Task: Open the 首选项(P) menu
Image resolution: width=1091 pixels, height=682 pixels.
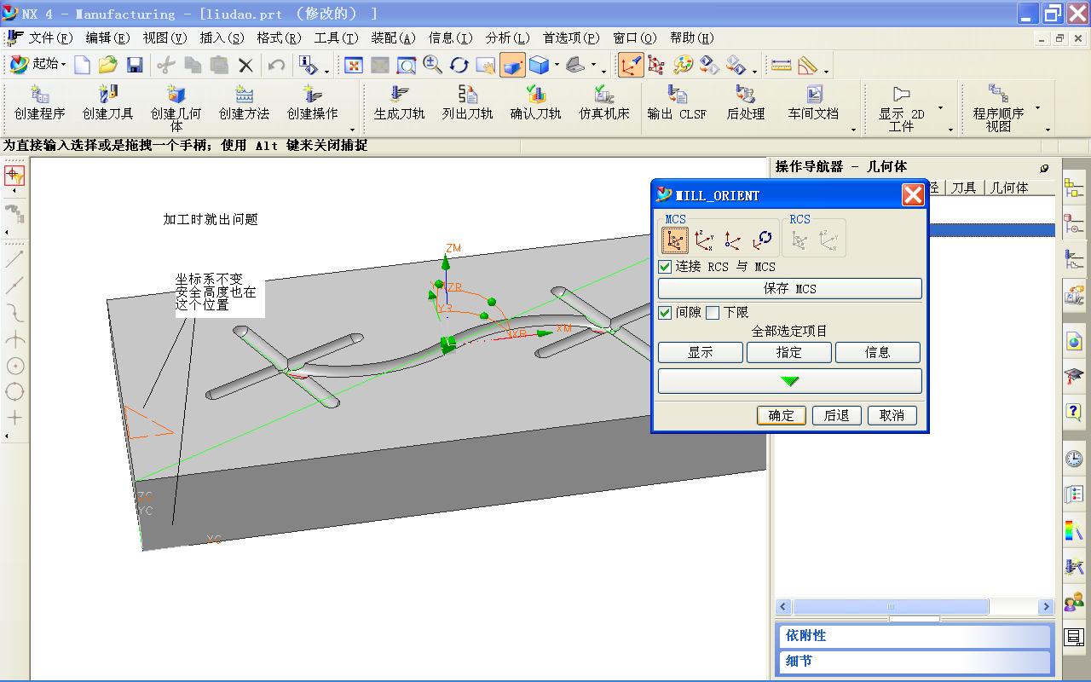Action: (x=571, y=38)
